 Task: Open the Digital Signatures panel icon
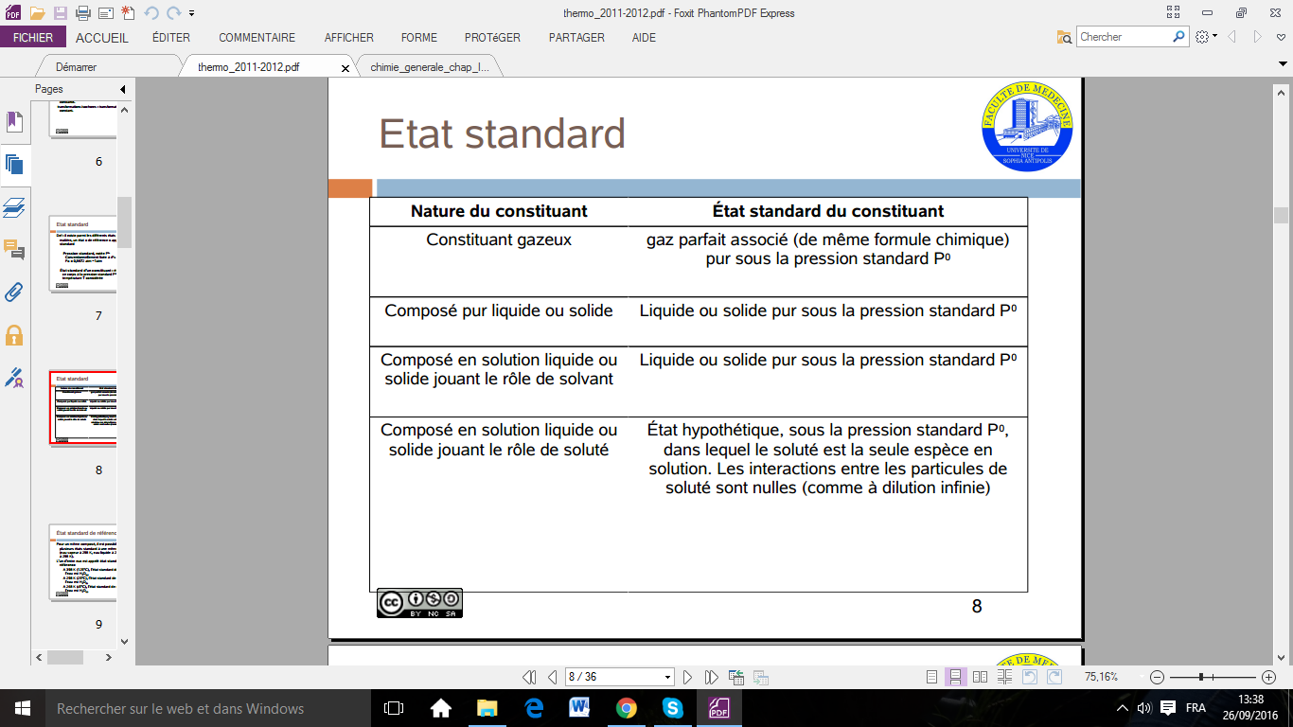click(x=14, y=378)
